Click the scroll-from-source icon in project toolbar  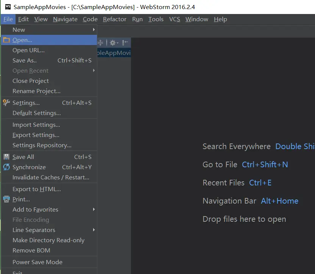[100, 42]
